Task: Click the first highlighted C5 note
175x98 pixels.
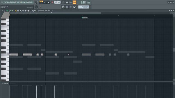Action: (14, 54)
